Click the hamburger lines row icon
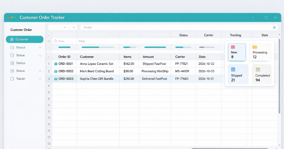The height and width of the screenshot is (149, 284). (49, 41)
